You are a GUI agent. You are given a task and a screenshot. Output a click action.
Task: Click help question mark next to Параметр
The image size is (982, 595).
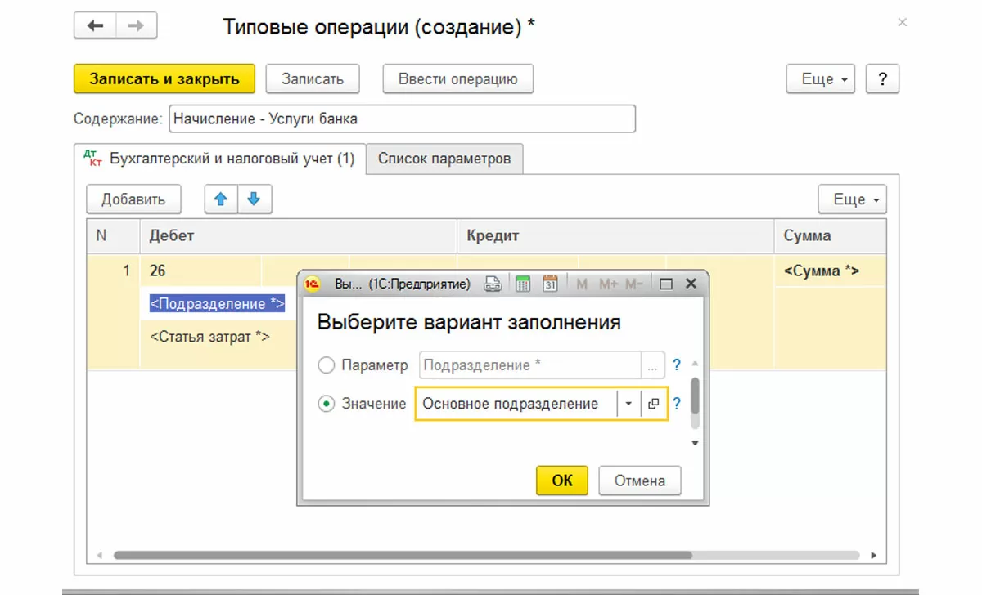click(677, 365)
